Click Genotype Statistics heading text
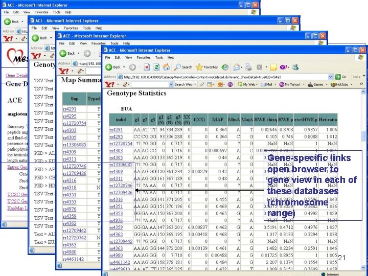 136,93
